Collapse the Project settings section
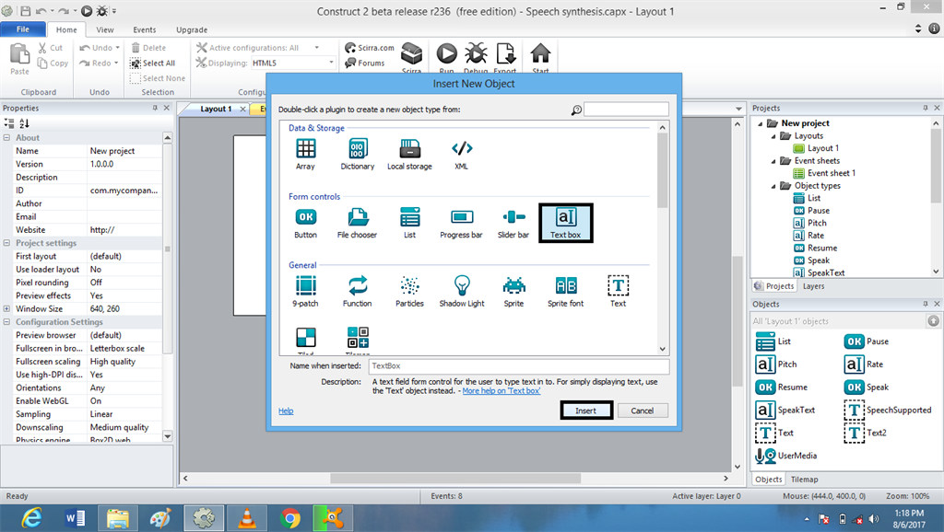 (x=6, y=243)
